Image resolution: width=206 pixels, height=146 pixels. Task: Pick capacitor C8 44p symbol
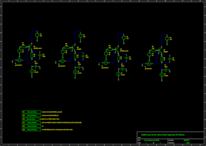[x=170, y=59]
